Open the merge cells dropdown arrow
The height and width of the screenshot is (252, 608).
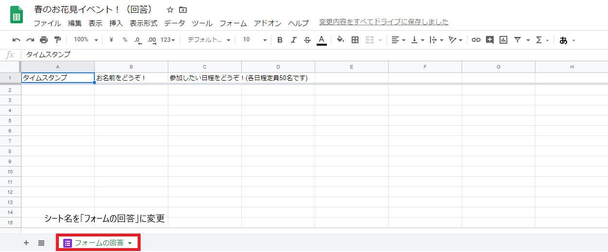(380, 40)
